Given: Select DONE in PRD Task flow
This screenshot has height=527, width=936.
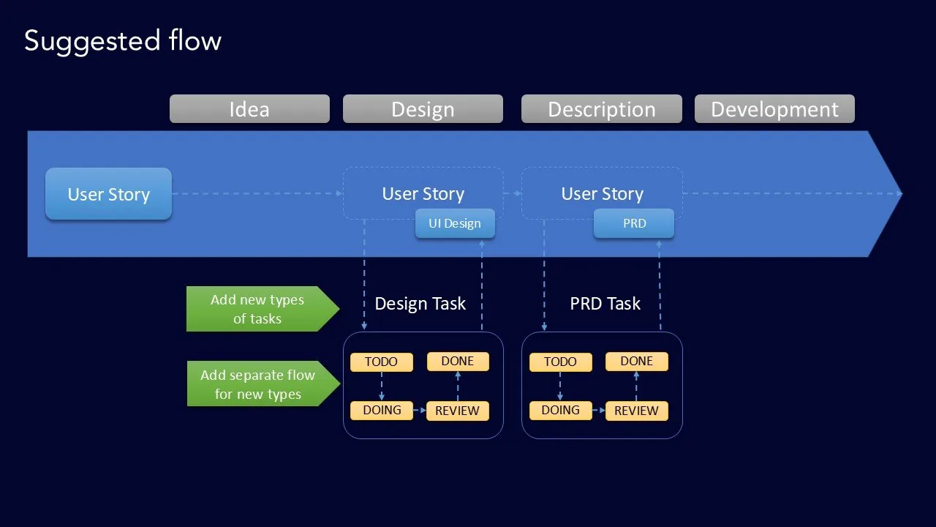Looking at the screenshot, I should tap(636, 361).
